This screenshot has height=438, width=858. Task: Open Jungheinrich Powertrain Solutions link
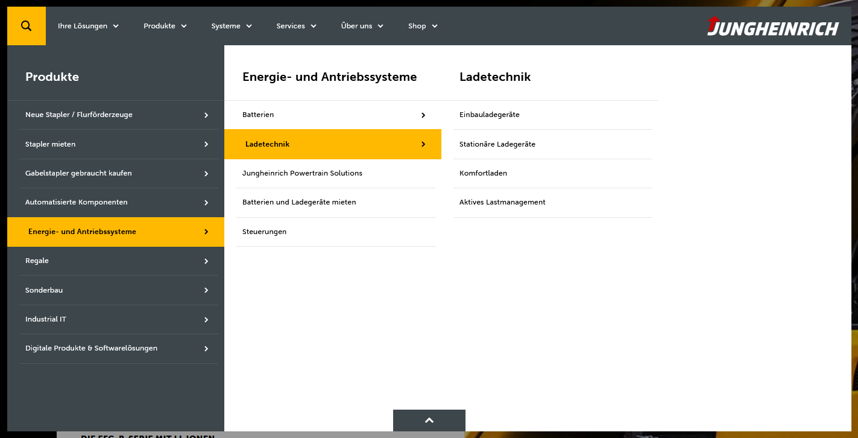point(302,173)
